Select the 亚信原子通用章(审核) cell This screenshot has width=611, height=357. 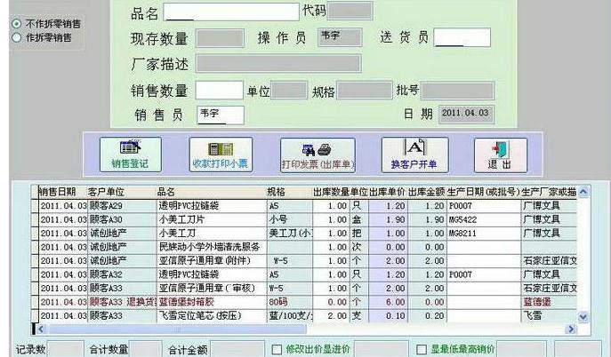(212, 288)
